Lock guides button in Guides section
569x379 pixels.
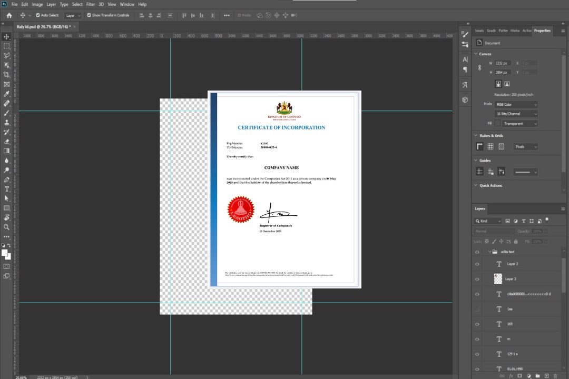pos(490,172)
